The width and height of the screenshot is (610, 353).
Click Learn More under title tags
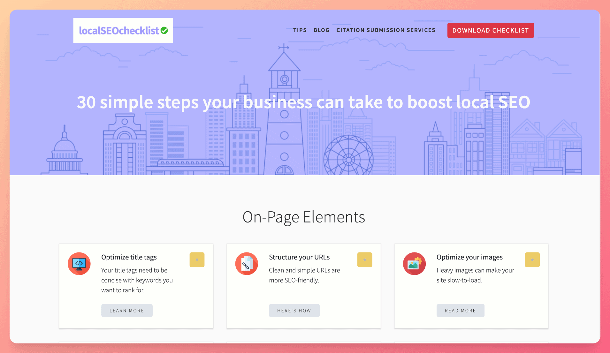tap(127, 311)
